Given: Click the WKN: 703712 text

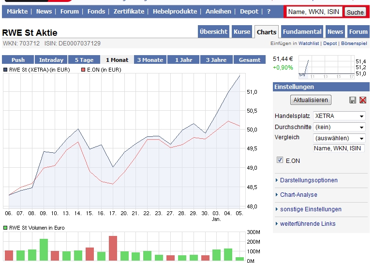Looking at the screenshot, I should tap(21, 44).
